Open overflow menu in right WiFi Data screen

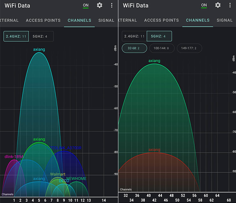[230, 5]
